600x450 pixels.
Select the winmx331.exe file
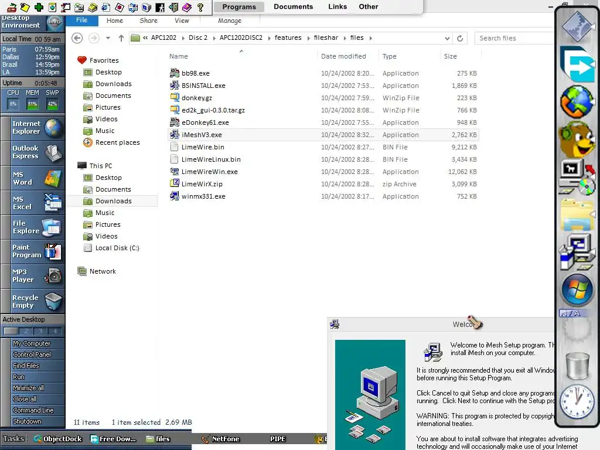pyautogui.click(x=203, y=196)
